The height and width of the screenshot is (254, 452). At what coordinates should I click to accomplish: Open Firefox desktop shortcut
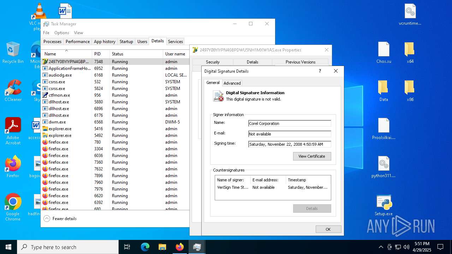pyautogui.click(x=13, y=167)
